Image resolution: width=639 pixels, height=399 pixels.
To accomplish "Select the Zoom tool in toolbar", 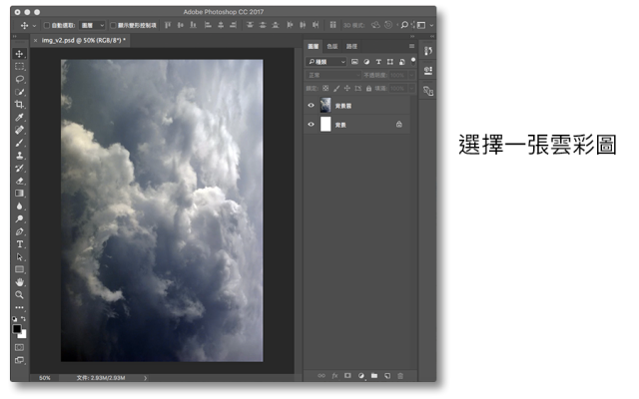I will 19,295.
